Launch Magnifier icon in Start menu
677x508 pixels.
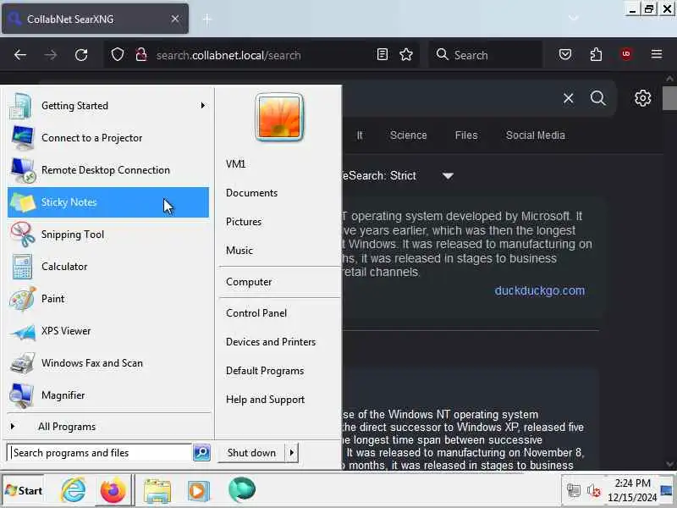coord(21,395)
